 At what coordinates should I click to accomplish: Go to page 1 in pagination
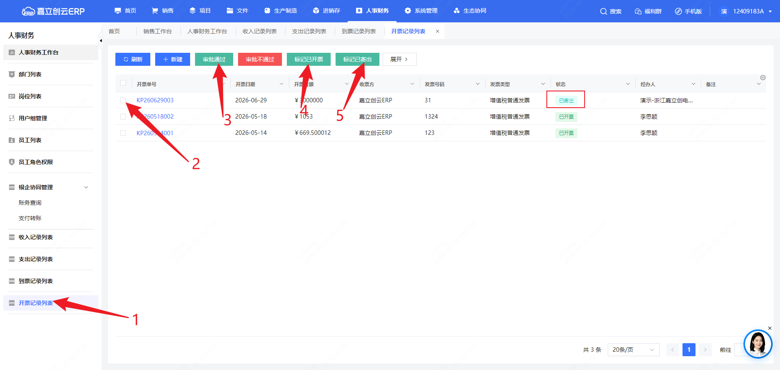(689, 350)
